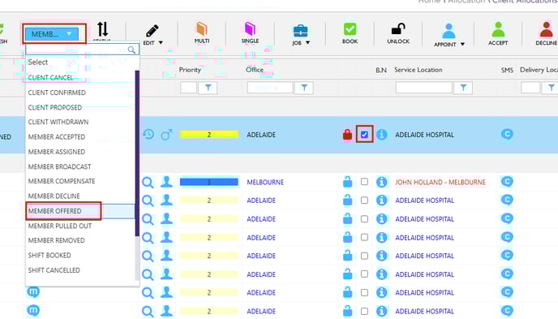The width and height of the screenshot is (558, 319).
Task: Click the Office column header
Action: coord(255,70)
